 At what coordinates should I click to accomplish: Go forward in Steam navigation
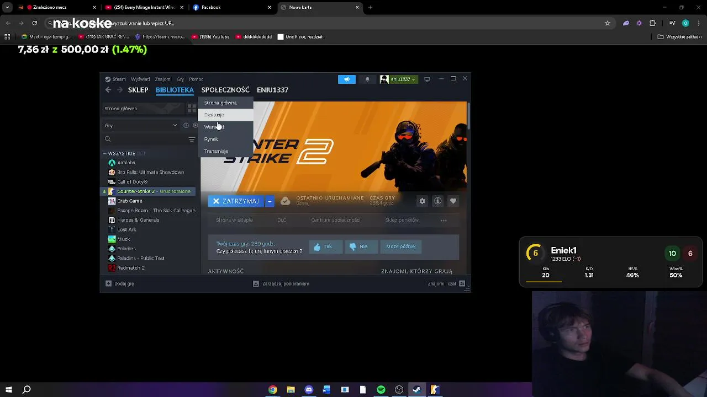click(x=119, y=90)
